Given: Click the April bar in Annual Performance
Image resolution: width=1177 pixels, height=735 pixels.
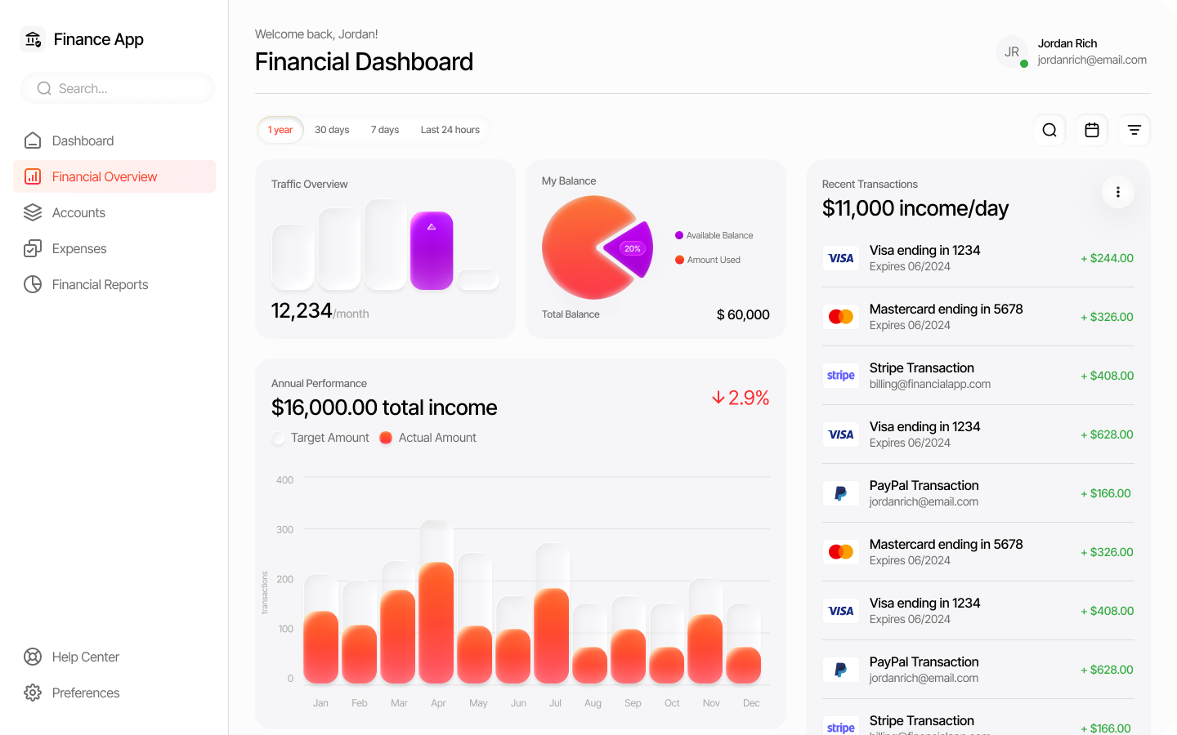Looking at the screenshot, I should pos(436,622).
